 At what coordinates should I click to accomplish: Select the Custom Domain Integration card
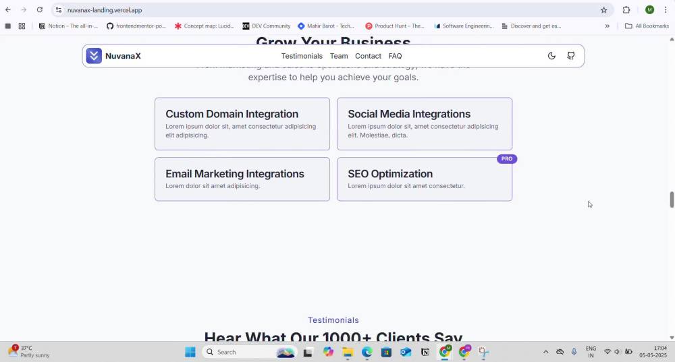click(242, 124)
